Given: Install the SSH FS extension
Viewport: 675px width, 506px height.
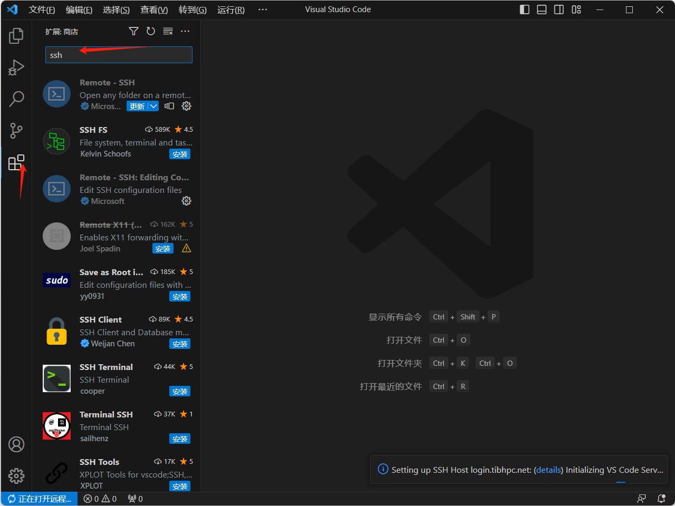Looking at the screenshot, I should pyautogui.click(x=180, y=154).
